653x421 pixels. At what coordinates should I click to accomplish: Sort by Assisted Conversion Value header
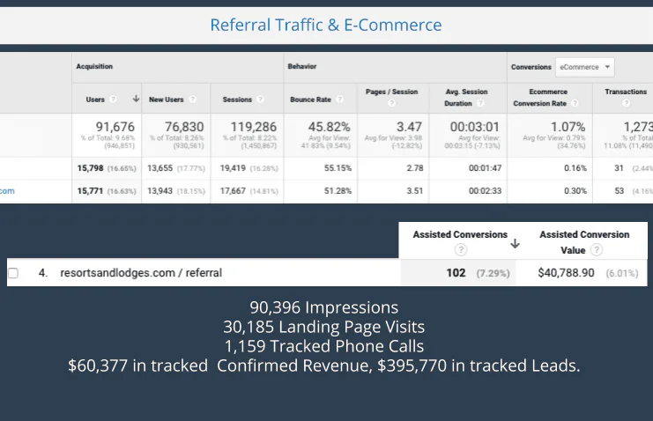[584, 242]
